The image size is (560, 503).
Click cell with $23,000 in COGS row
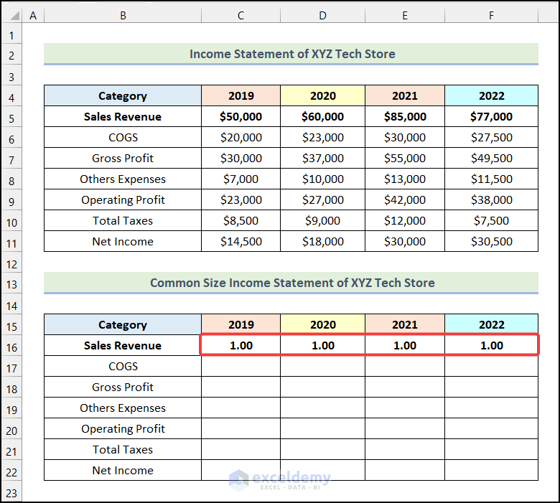(323, 137)
